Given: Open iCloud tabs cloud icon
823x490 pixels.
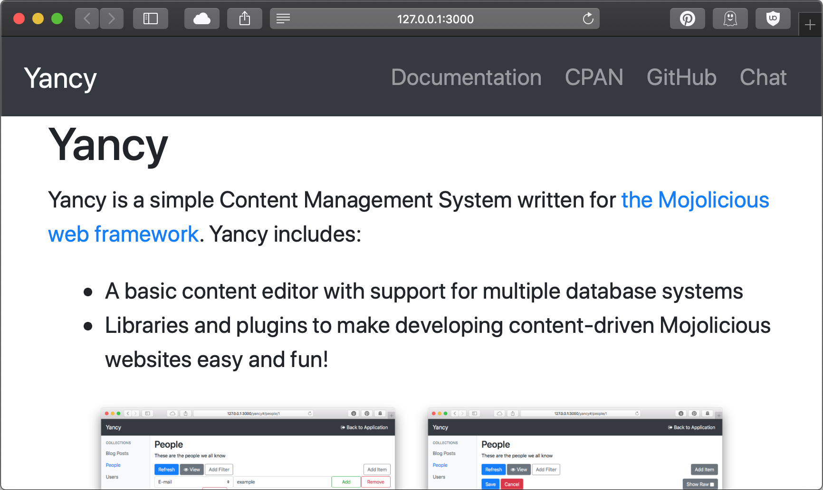Looking at the screenshot, I should click(202, 19).
